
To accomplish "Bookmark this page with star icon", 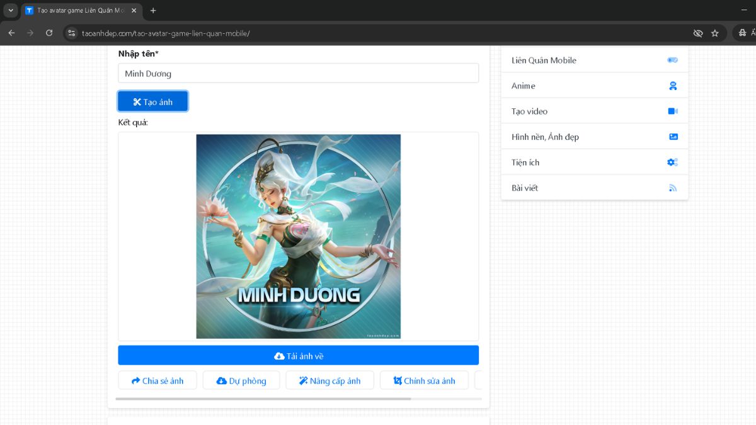I will pos(715,33).
